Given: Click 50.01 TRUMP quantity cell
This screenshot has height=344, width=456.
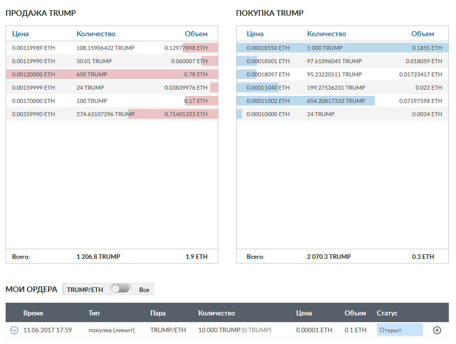Looking at the screenshot, I should pos(94,61).
